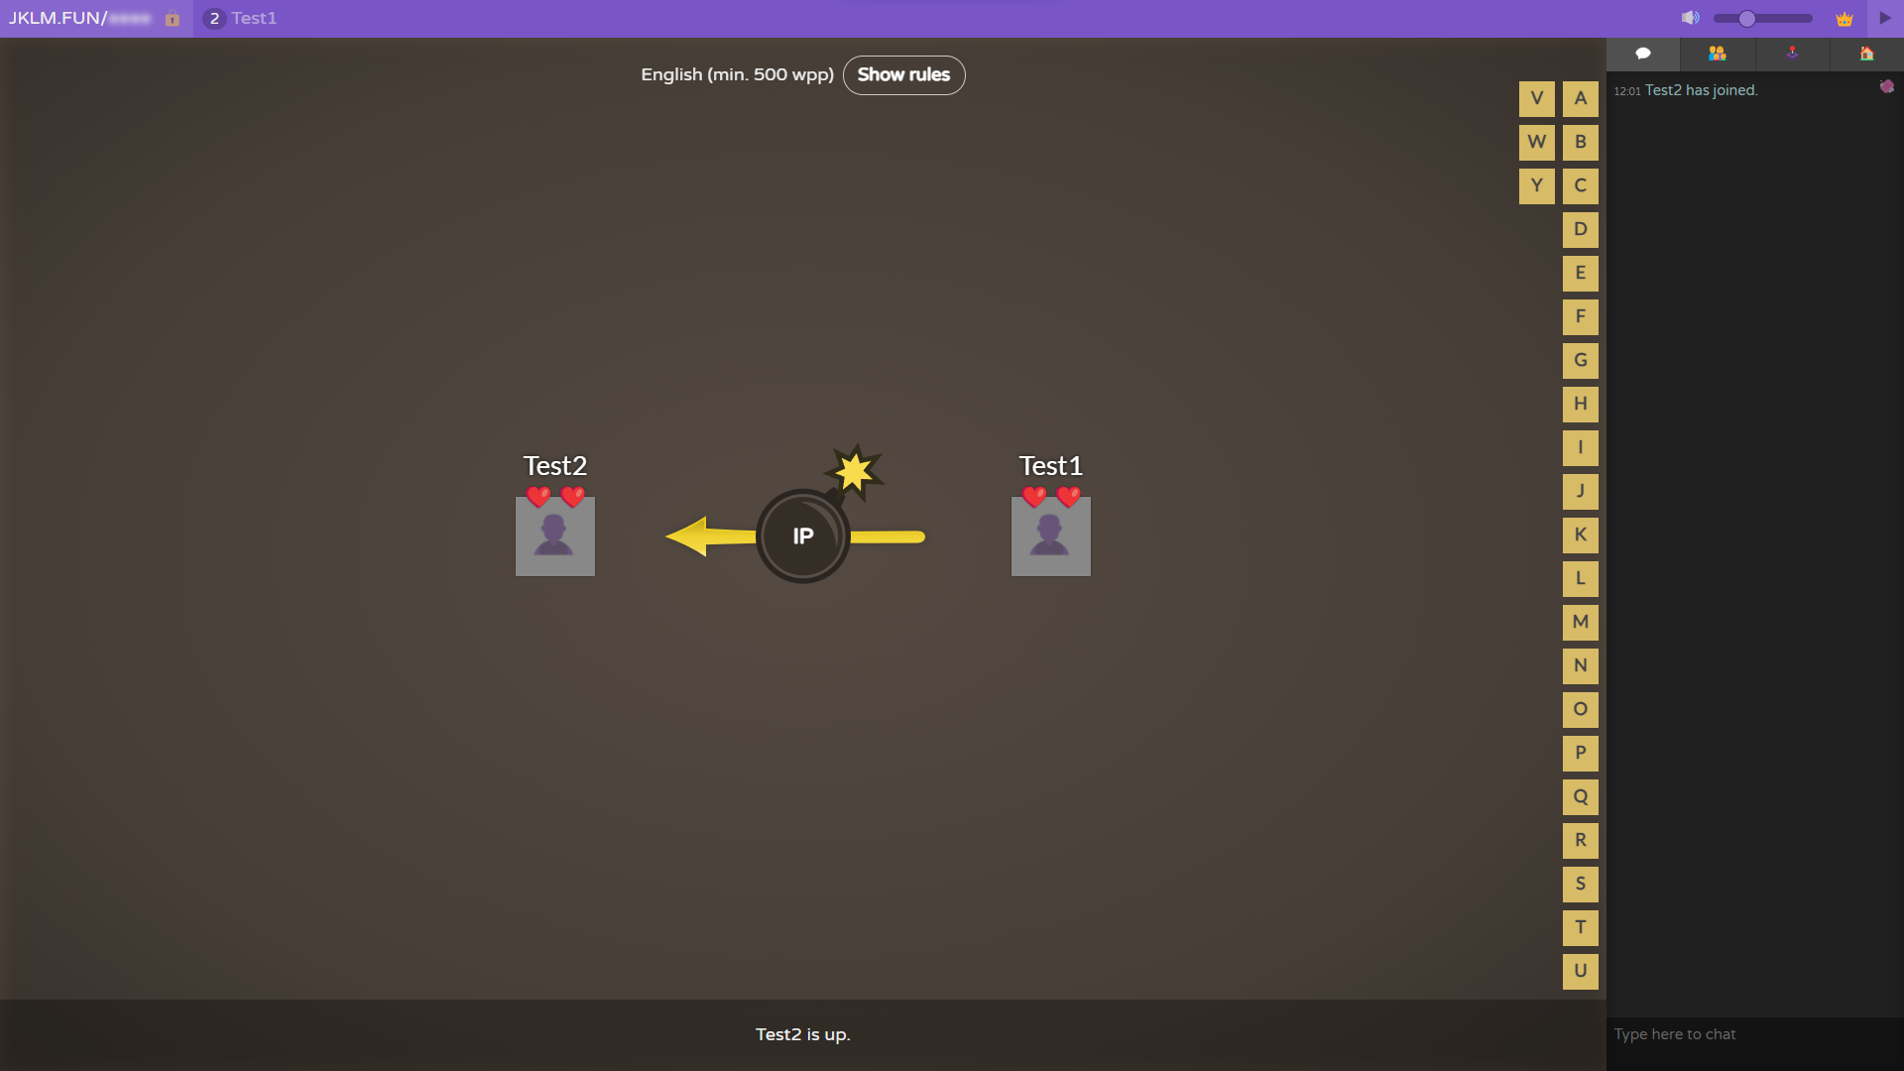The width and height of the screenshot is (1904, 1071).
Task: Click the Y bonus letter tile
Action: 1536,185
